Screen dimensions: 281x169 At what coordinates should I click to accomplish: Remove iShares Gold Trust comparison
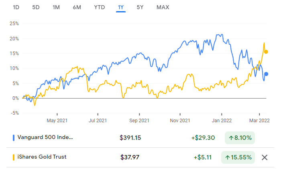pos(265,157)
